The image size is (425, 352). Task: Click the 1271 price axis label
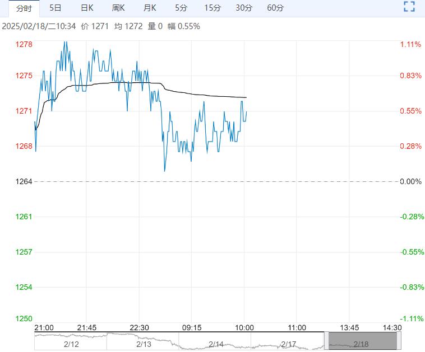(24, 111)
